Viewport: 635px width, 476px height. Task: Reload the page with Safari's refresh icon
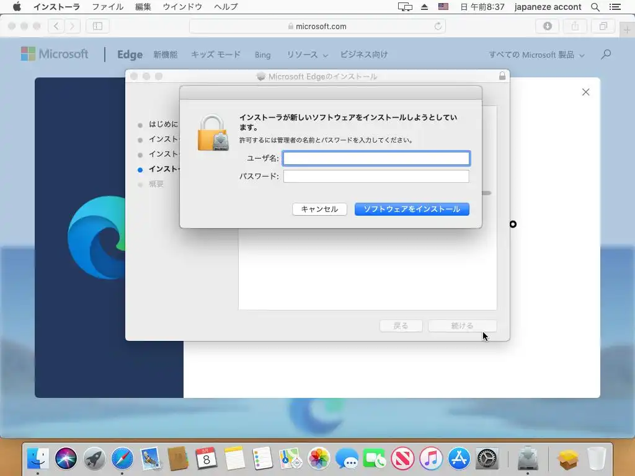coord(438,26)
